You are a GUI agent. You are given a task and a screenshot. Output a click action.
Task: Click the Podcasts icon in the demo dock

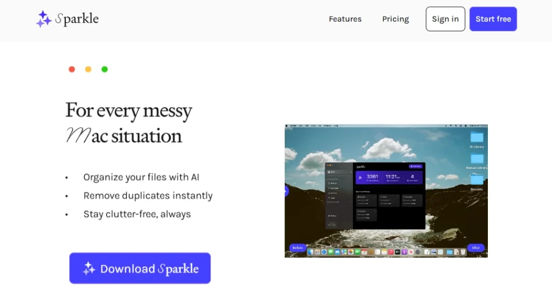pos(404,252)
